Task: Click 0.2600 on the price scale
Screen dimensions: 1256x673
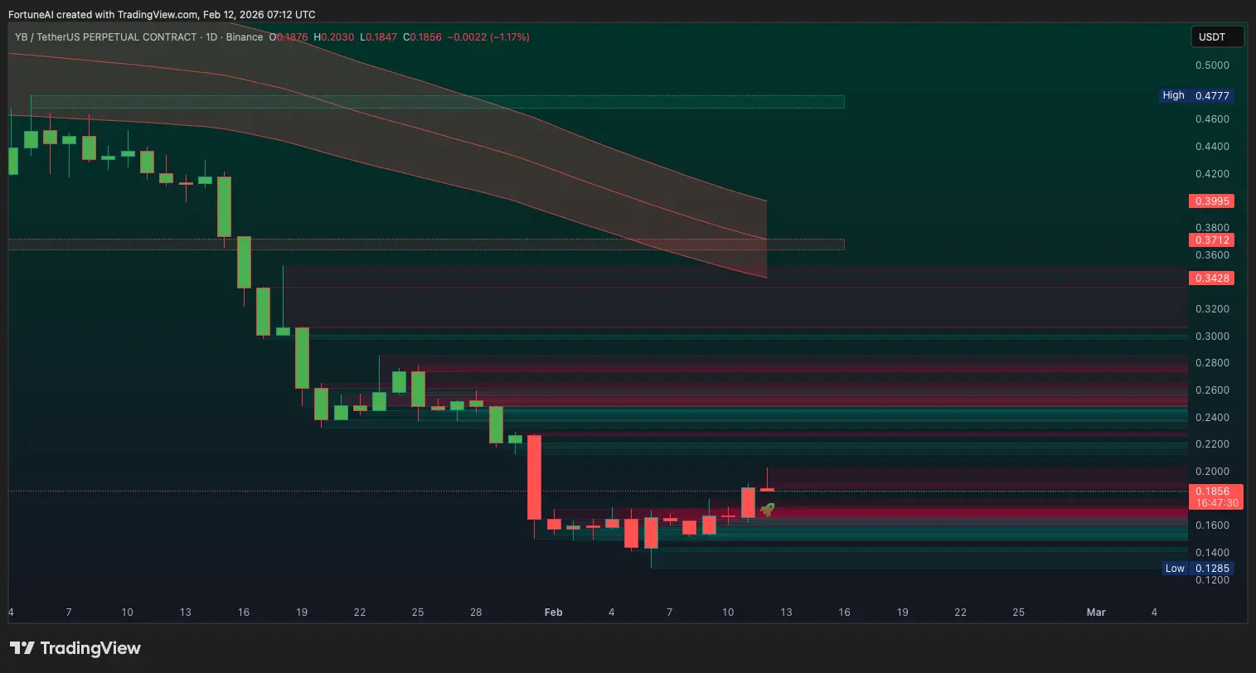Action: 1212,390
